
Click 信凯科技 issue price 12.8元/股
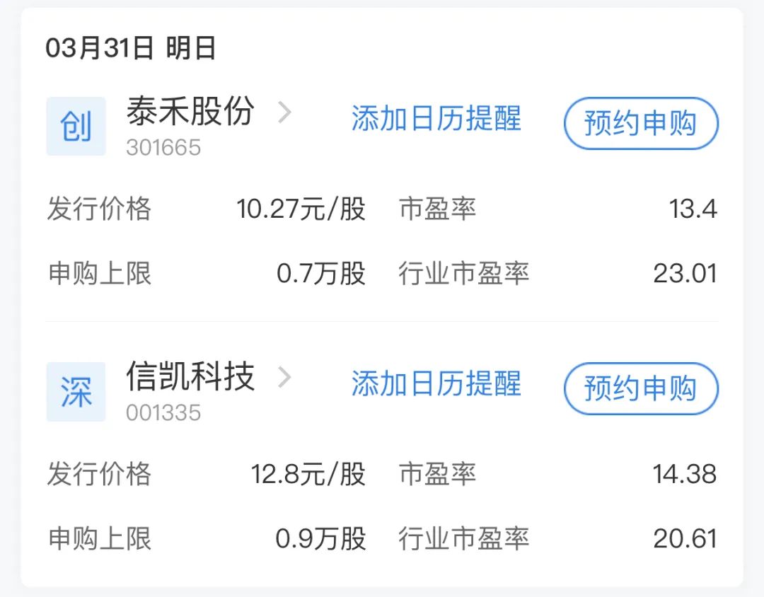pyautogui.click(x=308, y=474)
